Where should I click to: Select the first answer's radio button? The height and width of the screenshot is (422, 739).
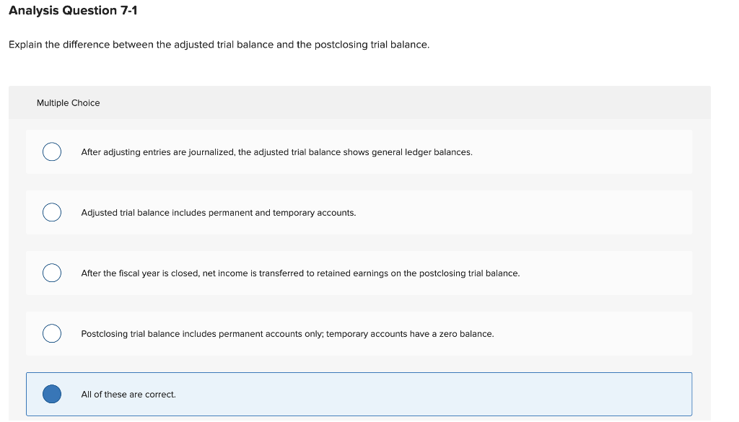51,151
